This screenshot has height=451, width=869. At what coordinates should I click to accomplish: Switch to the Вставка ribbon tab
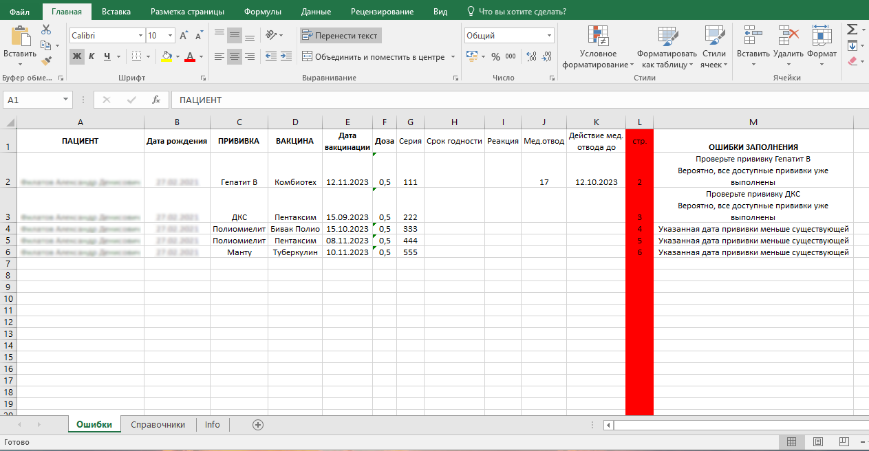pos(116,12)
